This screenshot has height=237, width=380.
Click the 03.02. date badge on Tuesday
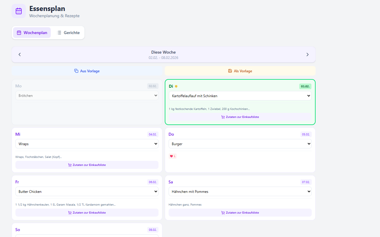(305, 87)
